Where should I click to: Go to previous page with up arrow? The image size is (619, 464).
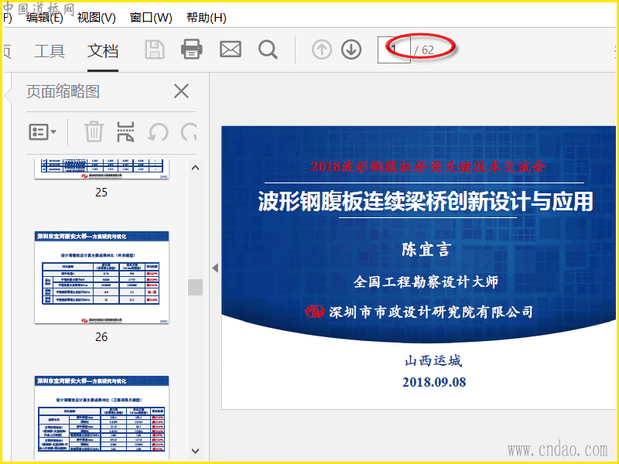coord(322,50)
